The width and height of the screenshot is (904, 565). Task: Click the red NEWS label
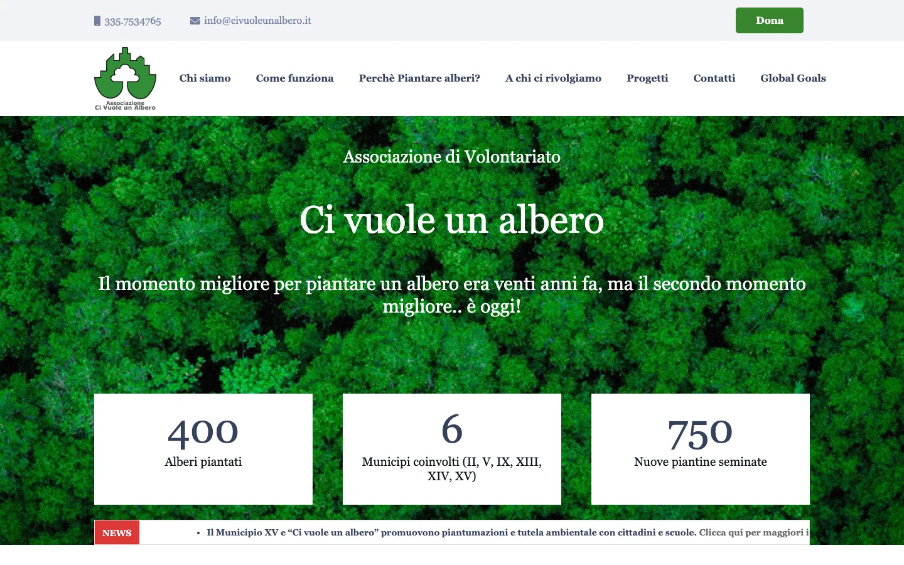click(x=117, y=532)
